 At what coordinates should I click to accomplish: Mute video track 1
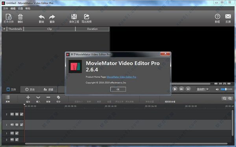pos(12,125)
